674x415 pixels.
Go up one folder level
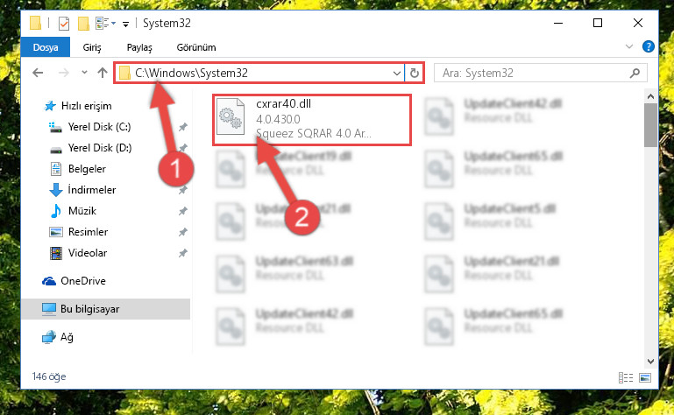(103, 73)
